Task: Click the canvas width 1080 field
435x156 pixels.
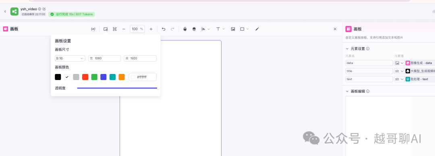Action: point(105,58)
